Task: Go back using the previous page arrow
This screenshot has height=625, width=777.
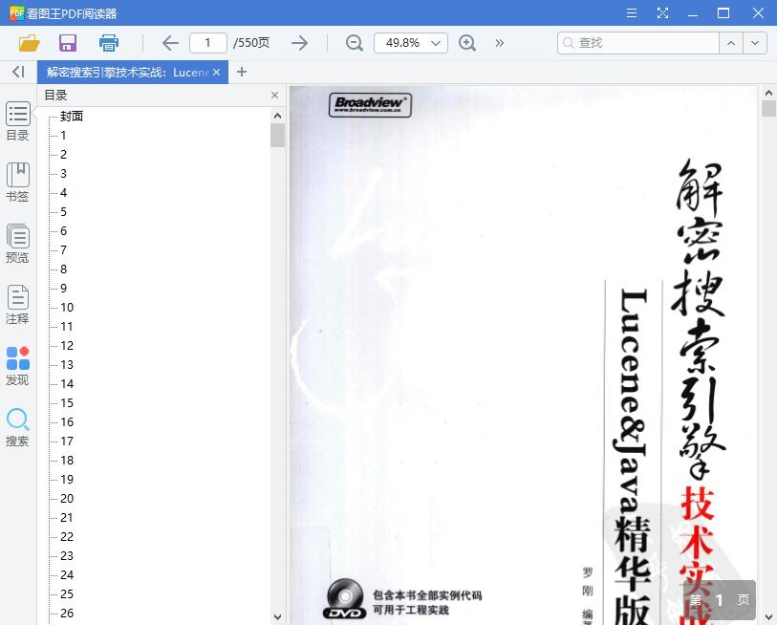Action: (x=169, y=42)
